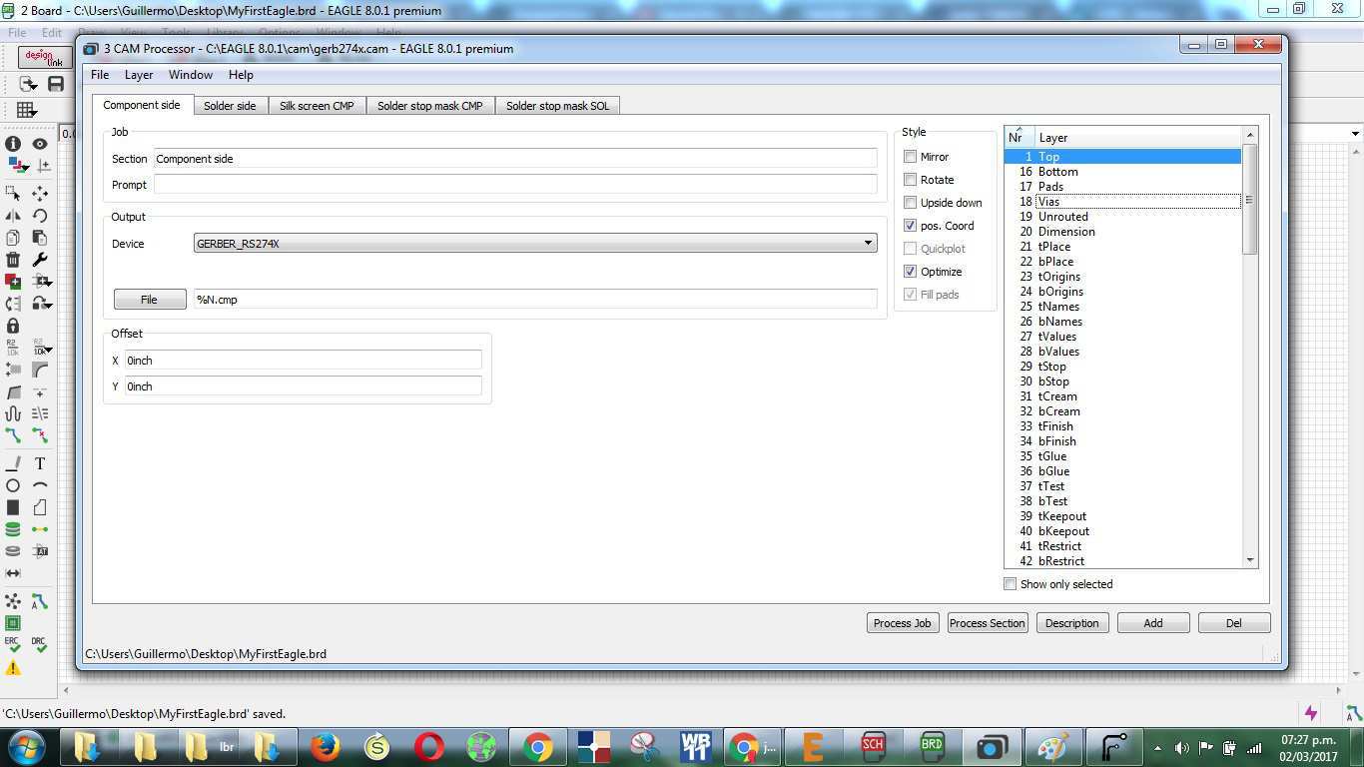This screenshot has height=767, width=1364.
Task: Enable the Mirror checkbox
Action: pyautogui.click(x=910, y=157)
